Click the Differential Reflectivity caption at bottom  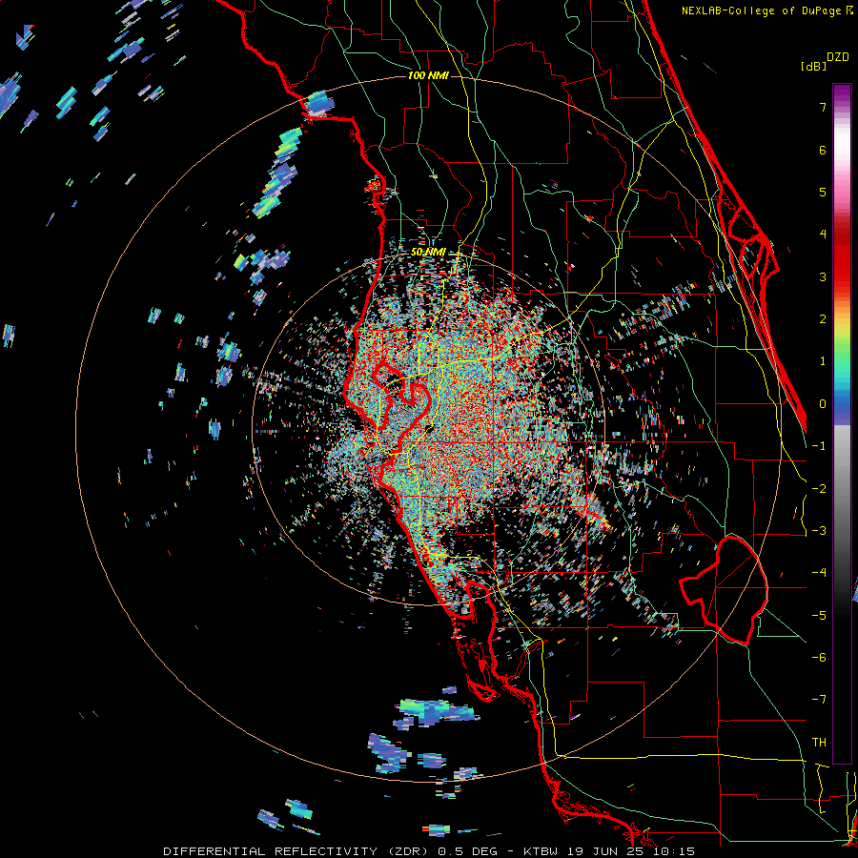[429, 851]
